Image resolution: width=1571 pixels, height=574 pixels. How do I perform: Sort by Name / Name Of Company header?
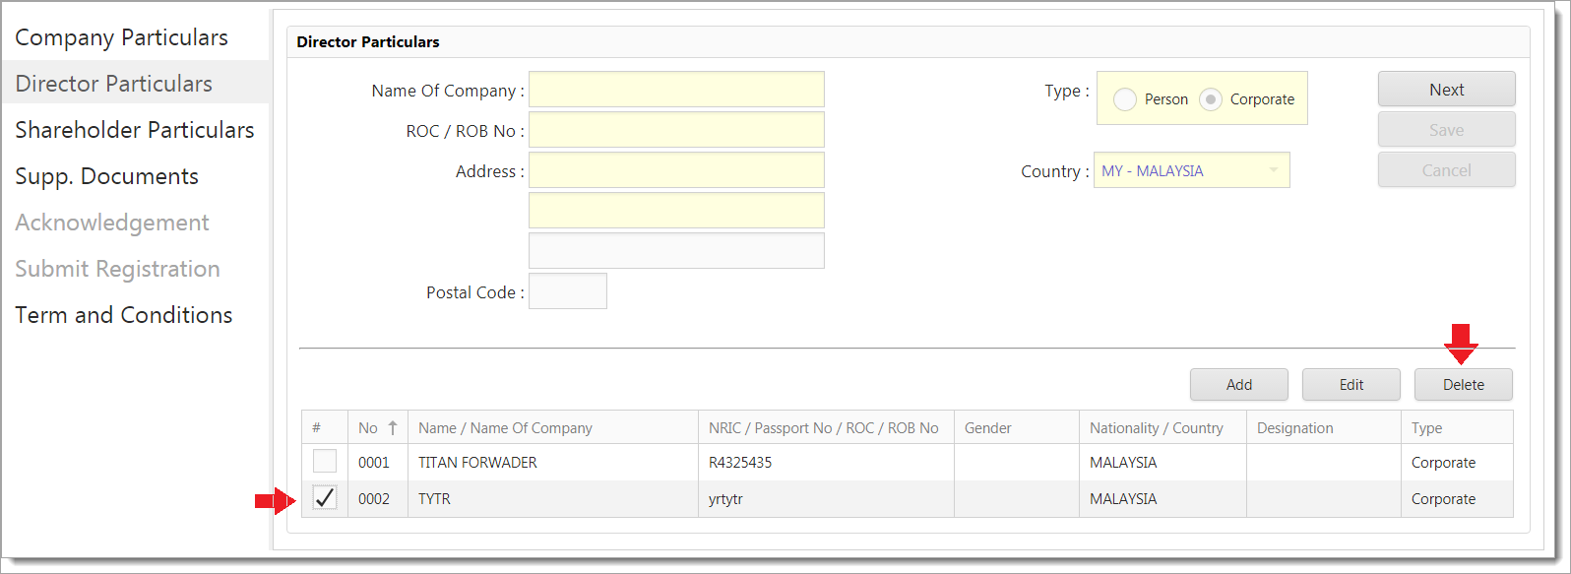point(505,427)
